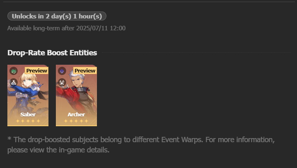The width and height of the screenshot is (297, 168).
Task: Click the Event Warps footnote text
Action: 141,145
